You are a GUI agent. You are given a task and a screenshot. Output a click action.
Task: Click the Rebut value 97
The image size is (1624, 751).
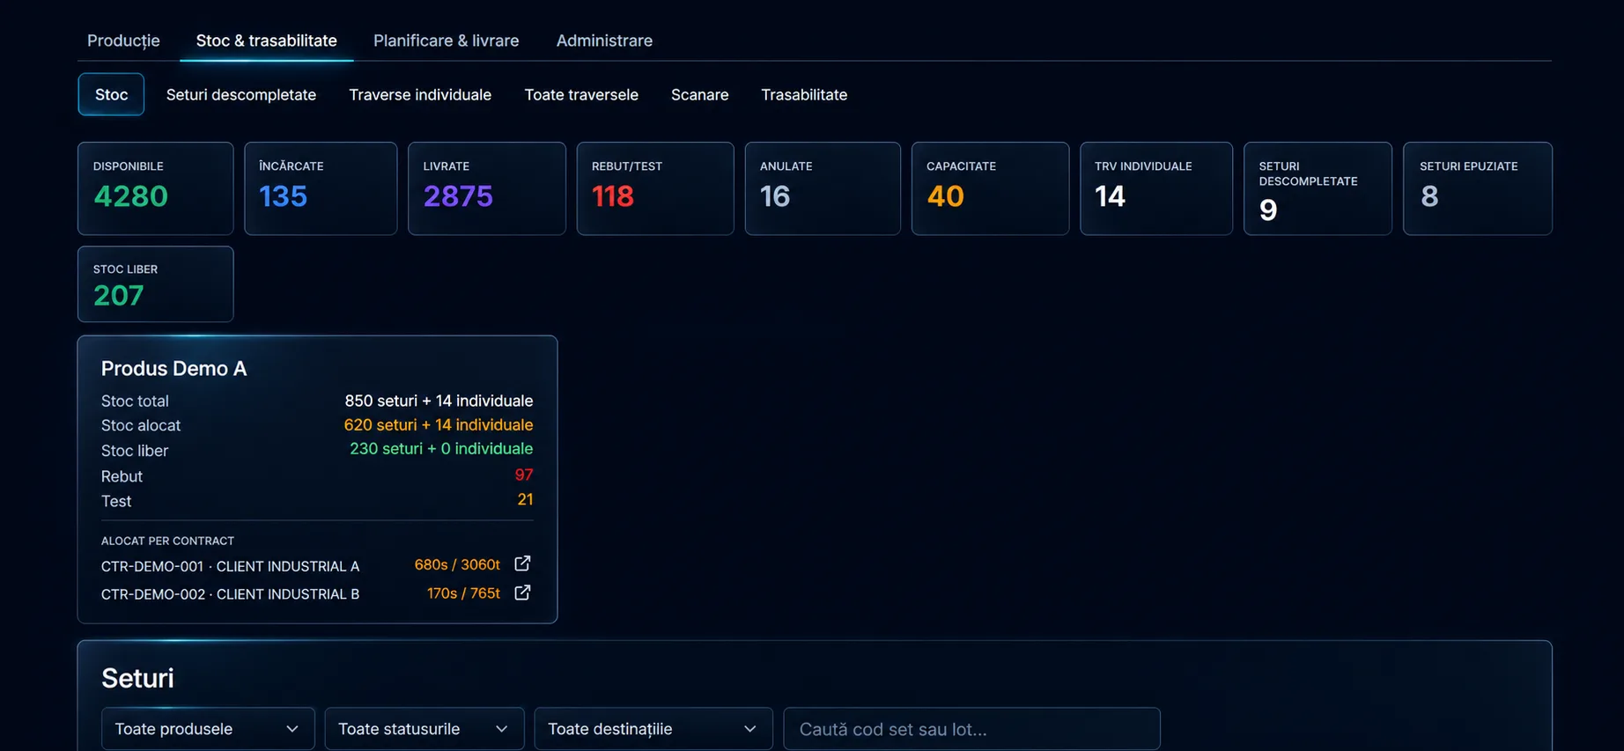coord(524,475)
